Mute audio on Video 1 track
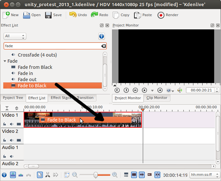This screenshot has height=181, width=221. pyautogui.click(x=11, y=124)
